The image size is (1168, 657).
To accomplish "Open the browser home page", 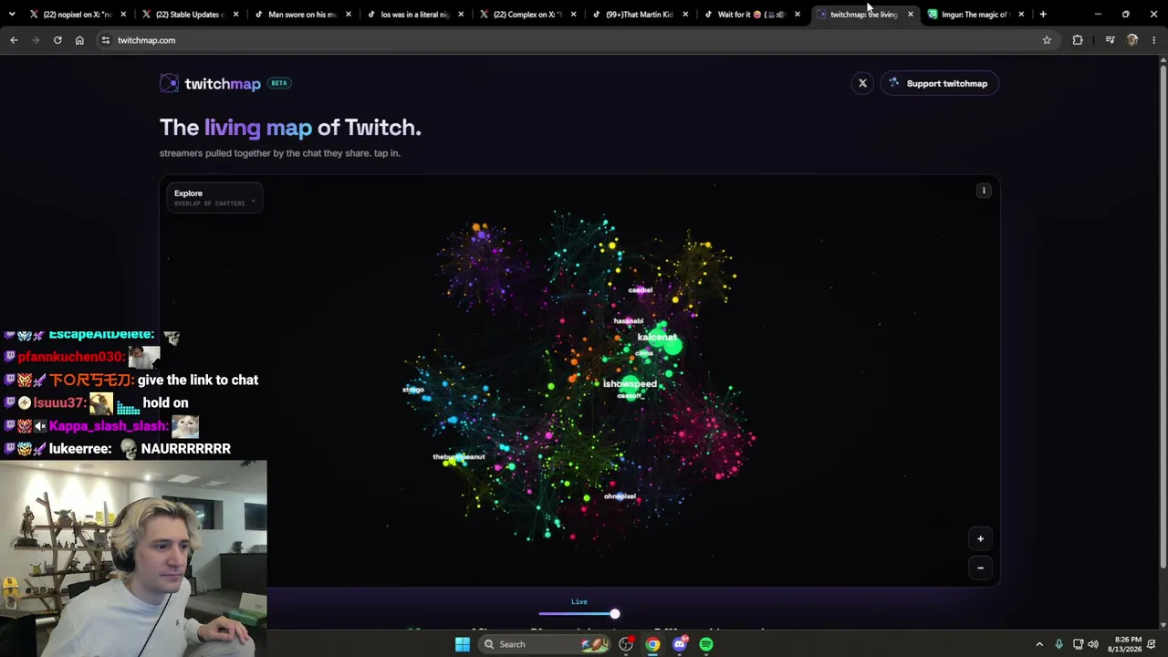I will (79, 40).
